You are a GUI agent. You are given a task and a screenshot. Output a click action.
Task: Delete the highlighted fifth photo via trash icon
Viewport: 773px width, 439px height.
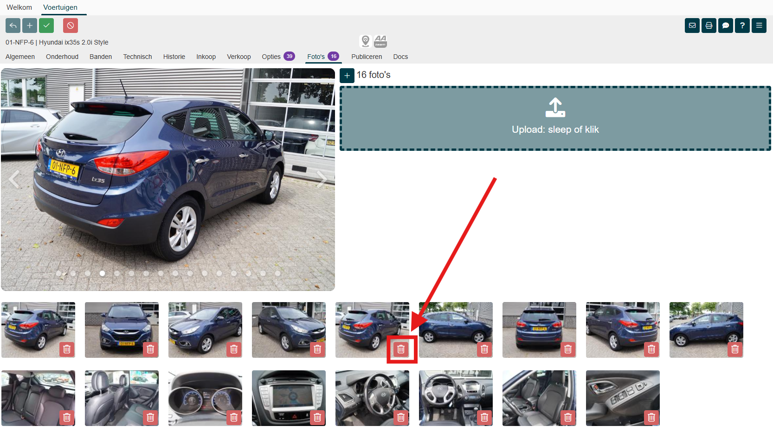(401, 349)
